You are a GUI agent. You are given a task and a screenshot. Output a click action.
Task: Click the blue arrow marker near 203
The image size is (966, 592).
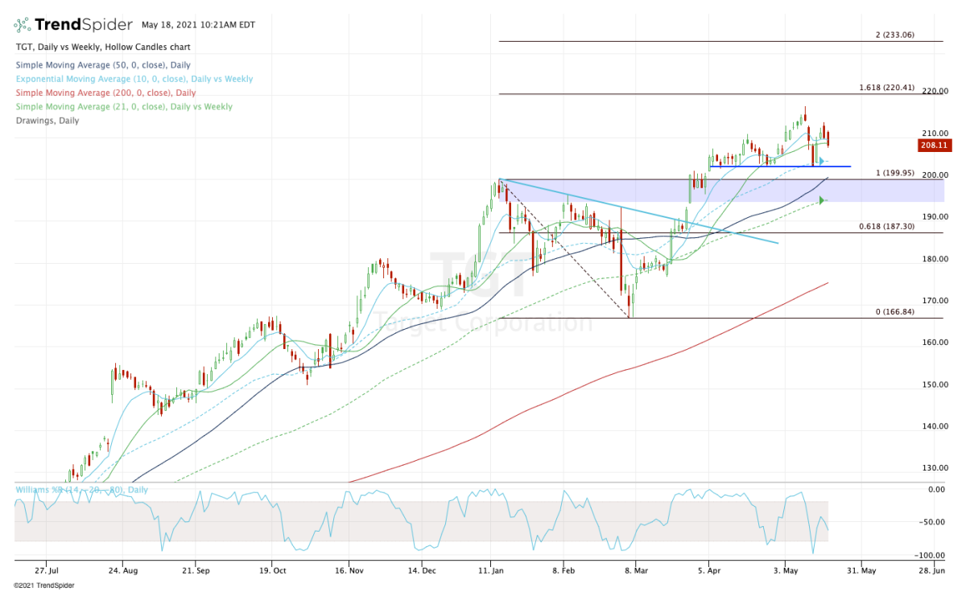point(822,161)
